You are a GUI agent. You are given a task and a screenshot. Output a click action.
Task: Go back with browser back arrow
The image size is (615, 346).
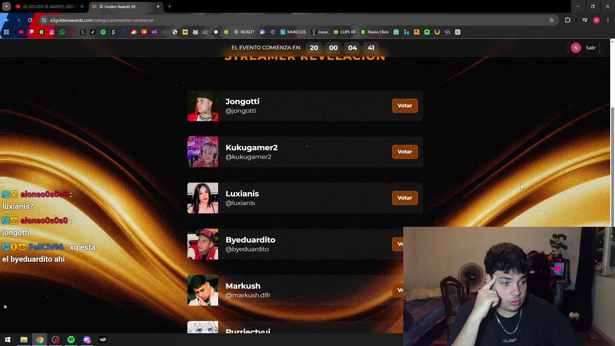7,20
